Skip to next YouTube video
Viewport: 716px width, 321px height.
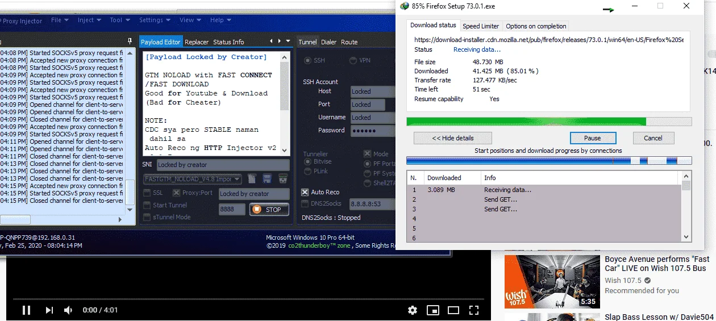[49, 310]
